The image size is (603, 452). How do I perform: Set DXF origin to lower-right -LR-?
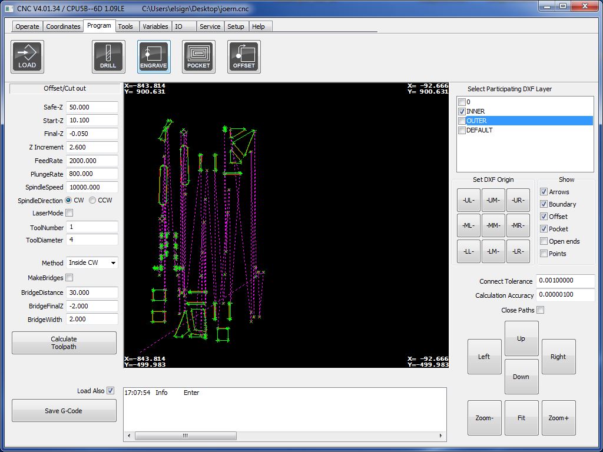[x=518, y=251]
